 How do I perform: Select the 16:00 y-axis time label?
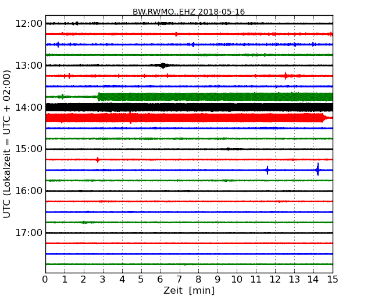28,191
